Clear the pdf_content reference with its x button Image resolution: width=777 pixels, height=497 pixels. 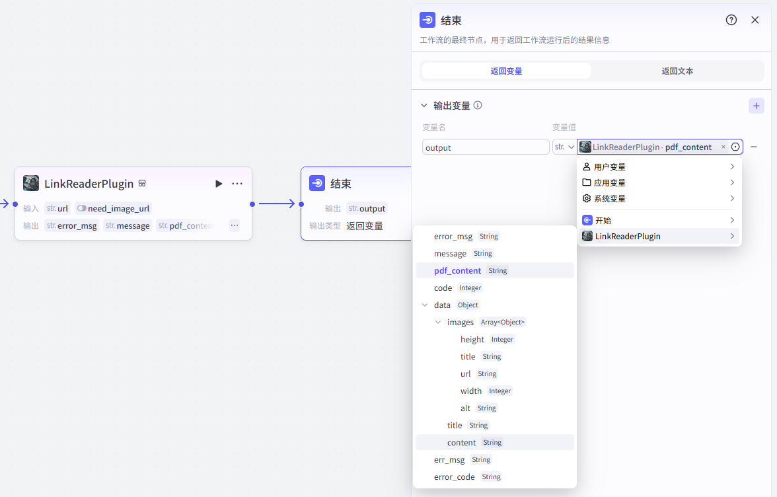(x=723, y=147)
